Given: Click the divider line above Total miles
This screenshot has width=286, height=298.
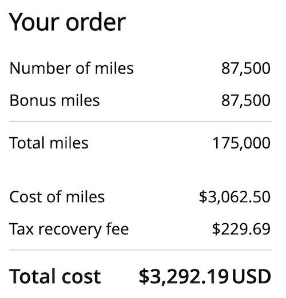Looking at the screenshot, I should tap(140, 121).
